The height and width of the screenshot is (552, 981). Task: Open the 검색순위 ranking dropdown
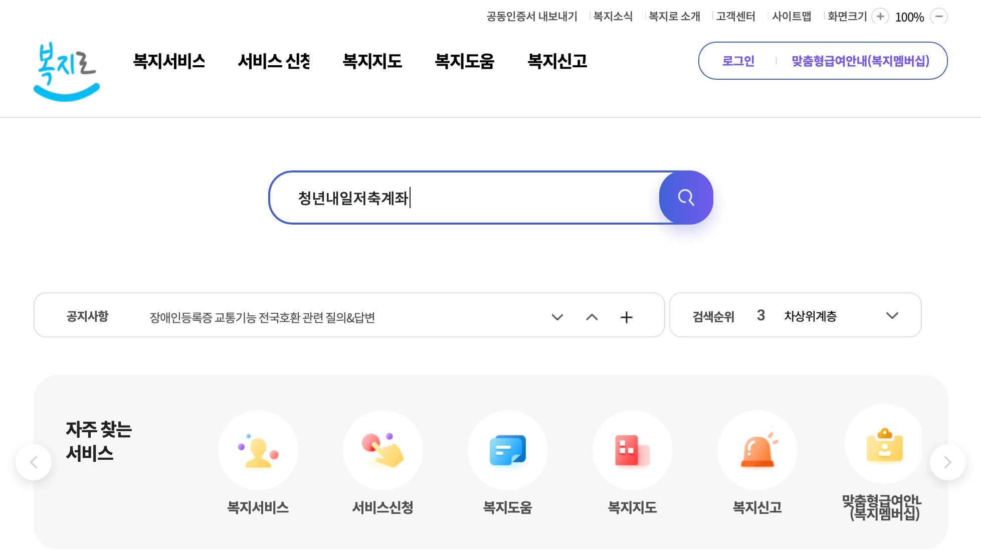[x=892, y=315]
